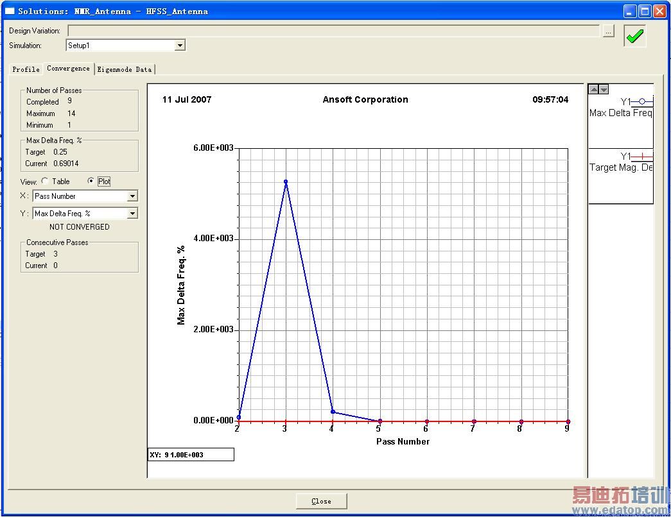Image resolution: width=671 pixels, height=517 pixels.
Task: Close the Solutions window via X
Action: pyautogui.click(x=660, y=11)
